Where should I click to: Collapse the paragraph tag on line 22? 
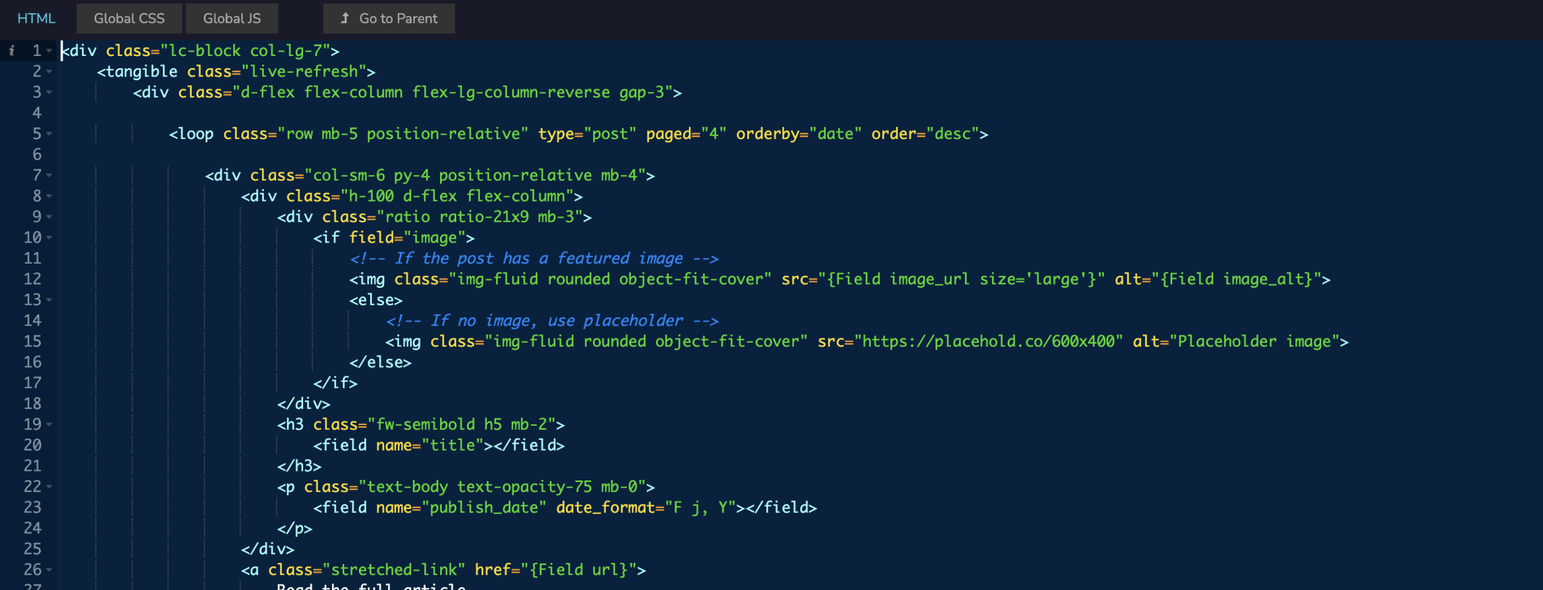click(x=49, y=486)
